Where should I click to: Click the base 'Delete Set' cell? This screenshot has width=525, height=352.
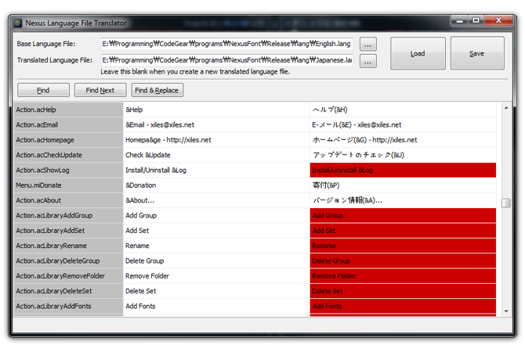click(x=216, y=291)
